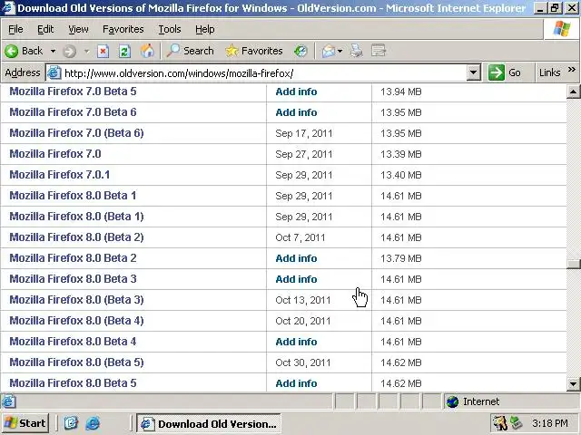Click the grayed Forward arrow icon

[69, 51]
